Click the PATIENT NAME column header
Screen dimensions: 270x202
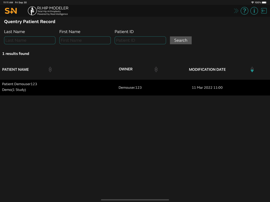[15, 70]
